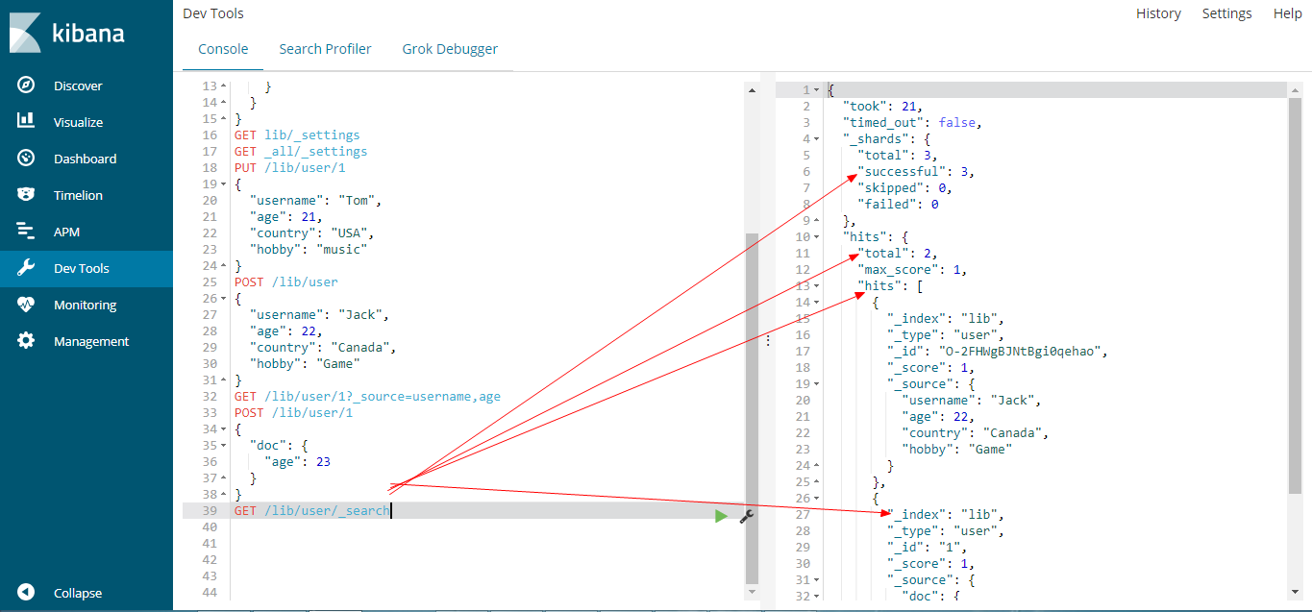Click the Management gear icon
Image resolution: width=1312 pixels, height=612 pixels.
26,341
